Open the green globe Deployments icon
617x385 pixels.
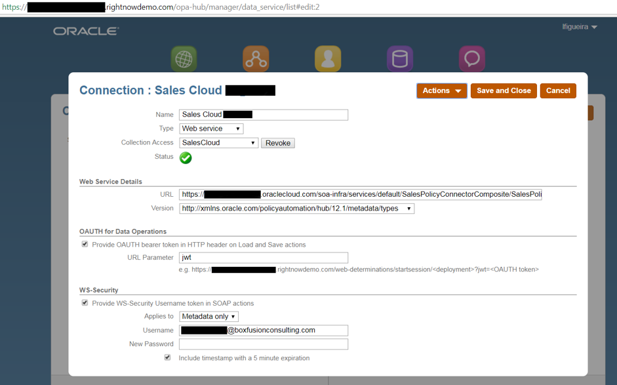184,59
